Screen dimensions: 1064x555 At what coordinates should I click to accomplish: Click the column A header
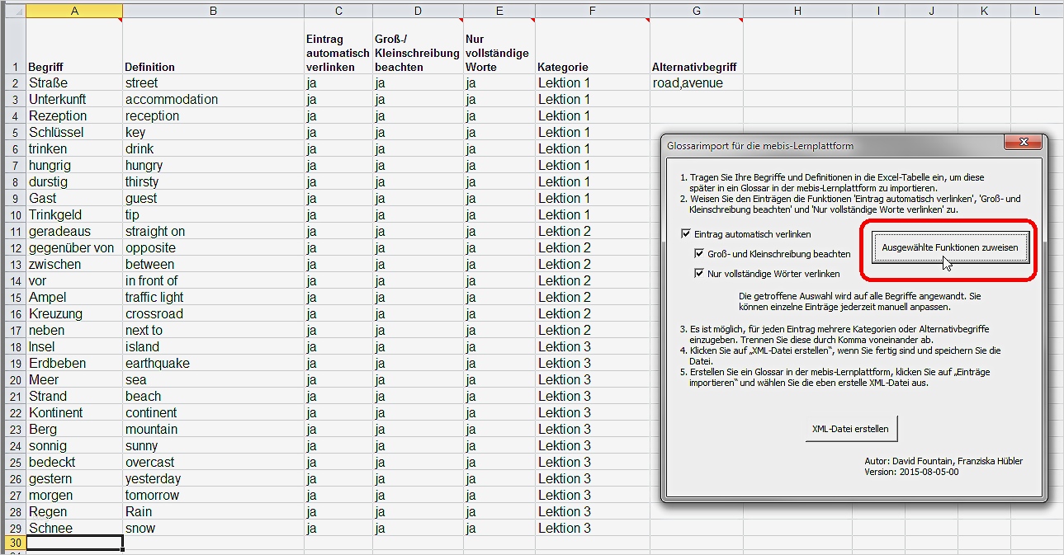pyautogui.click(x=73, y=11)
